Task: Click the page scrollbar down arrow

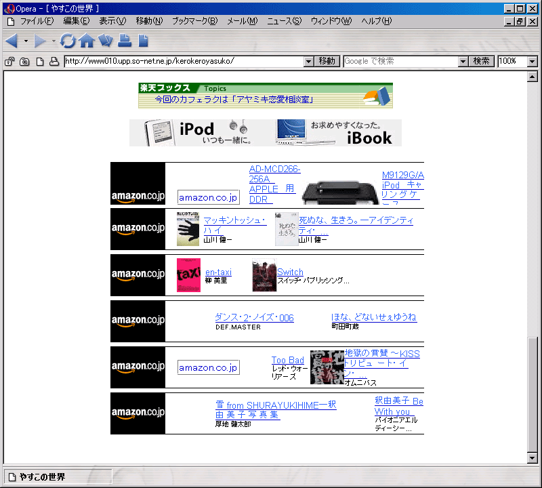Action: point(533,458)
